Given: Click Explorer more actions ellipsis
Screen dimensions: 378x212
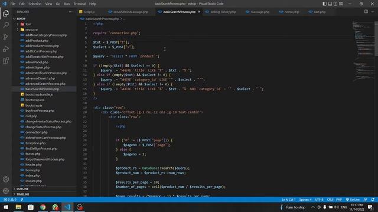Looking at the screenshot, I should tap(70, 12).
